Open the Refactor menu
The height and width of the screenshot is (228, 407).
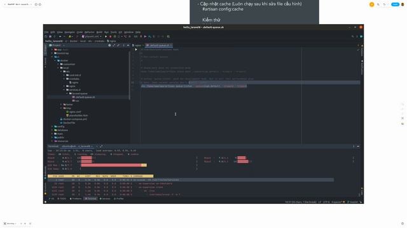(90, 32)
